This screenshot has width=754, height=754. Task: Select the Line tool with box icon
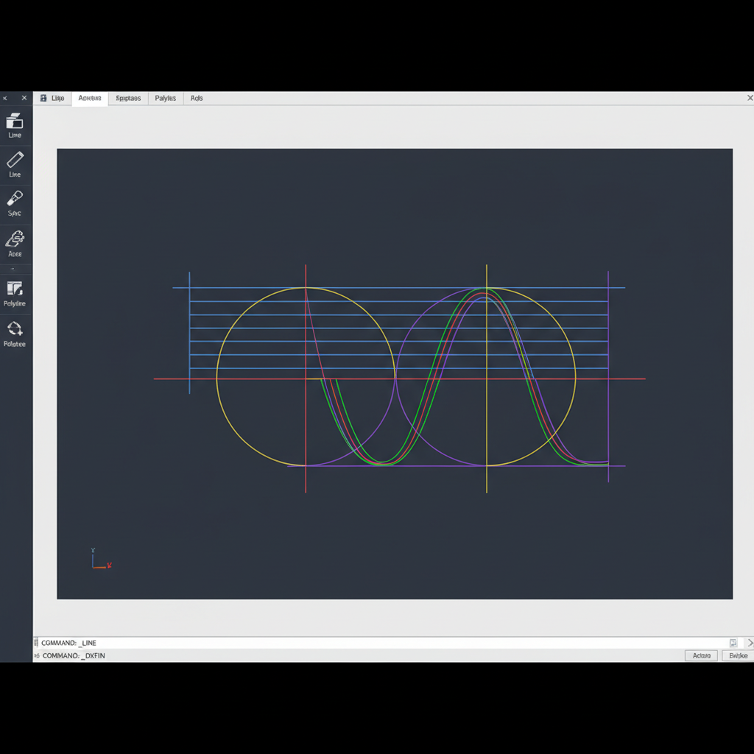(15, 125)
